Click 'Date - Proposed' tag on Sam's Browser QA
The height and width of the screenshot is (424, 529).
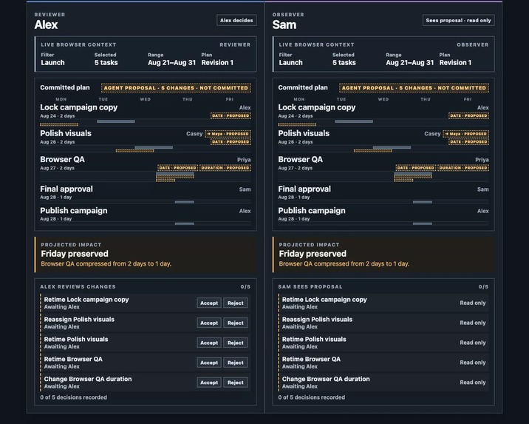coord(416,168)
